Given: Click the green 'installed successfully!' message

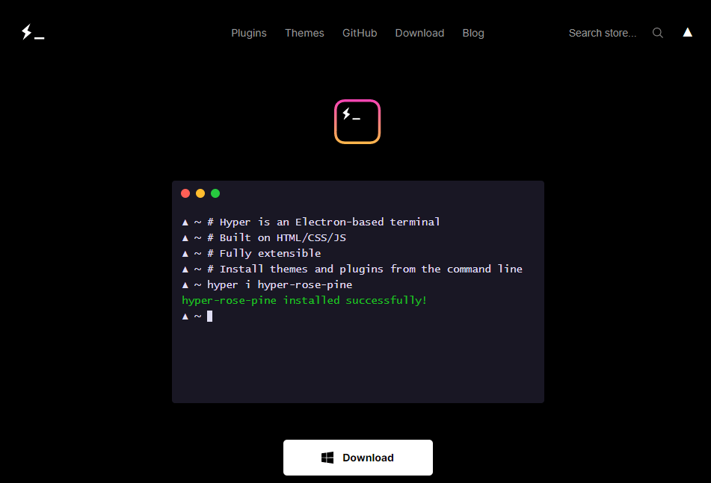Looking at the screenshot, I should [x=304, y=301].
